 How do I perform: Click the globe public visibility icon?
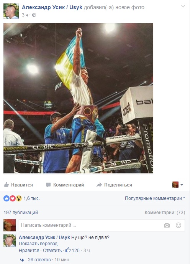pyautogui.click(x=34, y=15)
